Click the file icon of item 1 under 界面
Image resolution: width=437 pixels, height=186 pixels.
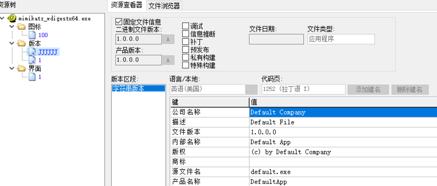[32, 77]
